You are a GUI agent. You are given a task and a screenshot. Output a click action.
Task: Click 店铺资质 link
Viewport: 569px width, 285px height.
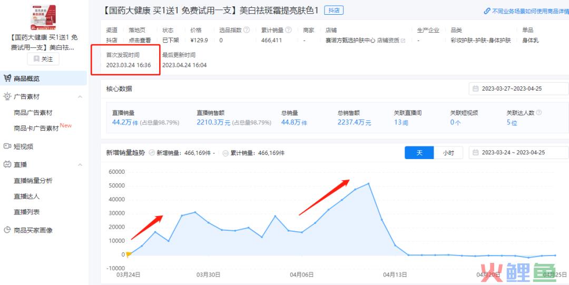coord(388,40)
